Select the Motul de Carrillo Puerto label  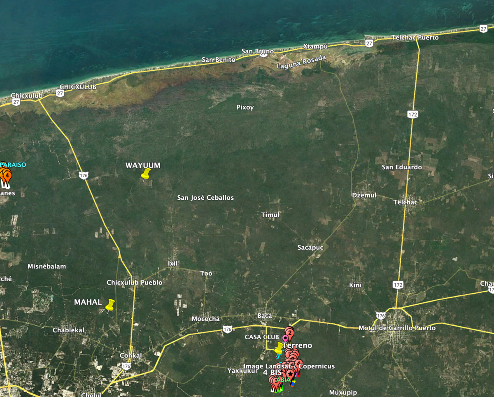[x=397, y=328]
